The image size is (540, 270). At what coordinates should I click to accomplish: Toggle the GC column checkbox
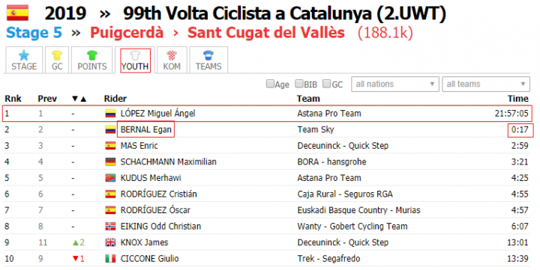click(326, 84)
